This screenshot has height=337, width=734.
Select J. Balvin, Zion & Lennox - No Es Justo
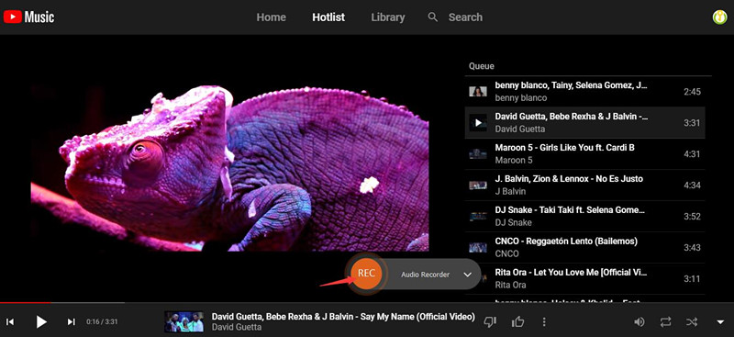pos(584,185)
